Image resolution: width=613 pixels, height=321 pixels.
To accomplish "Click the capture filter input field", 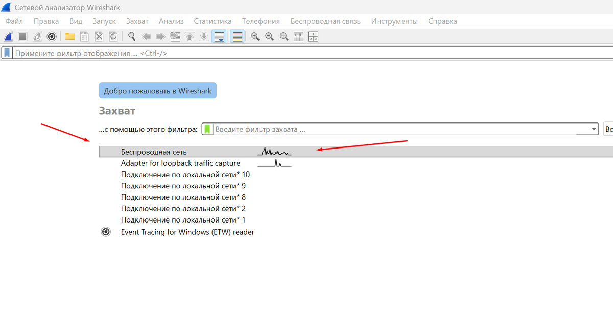I will tap(401, 129).
